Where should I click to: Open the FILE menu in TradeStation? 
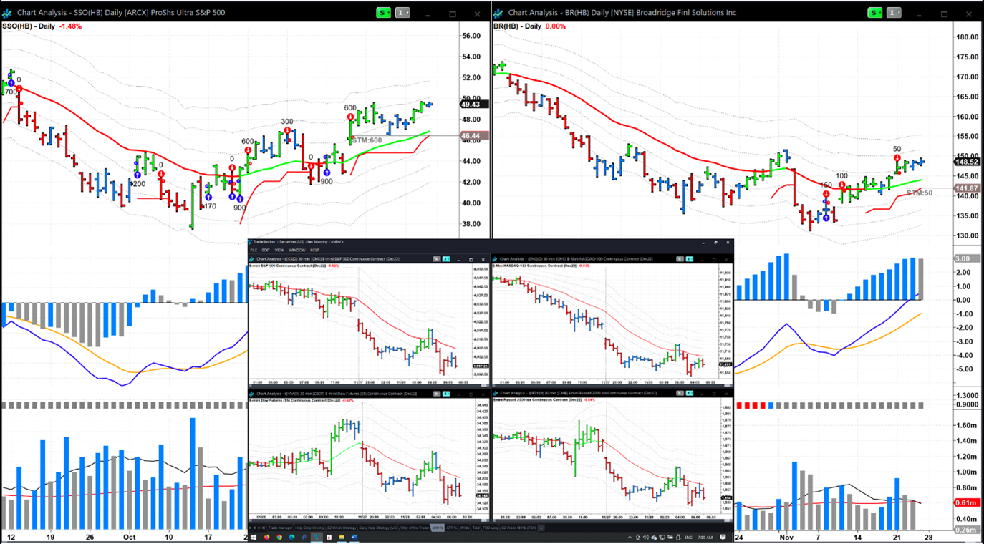(x=254, y=250)
